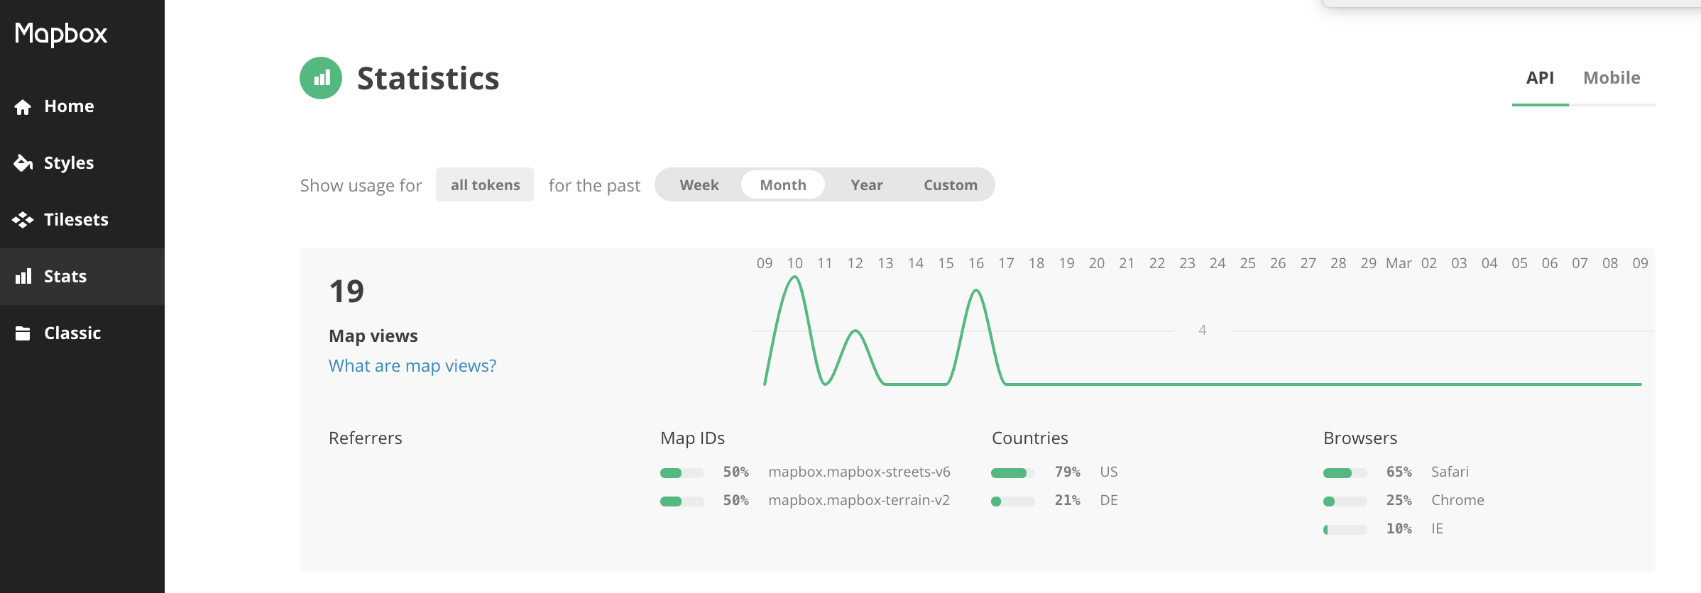Click the Map views label
The width and height of the screenshot is (1701, 593).
373,336
